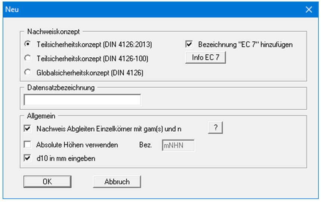This screenshot has height=202, width=321.
Task: Click the Allgemein group heading
Action: 40,116
